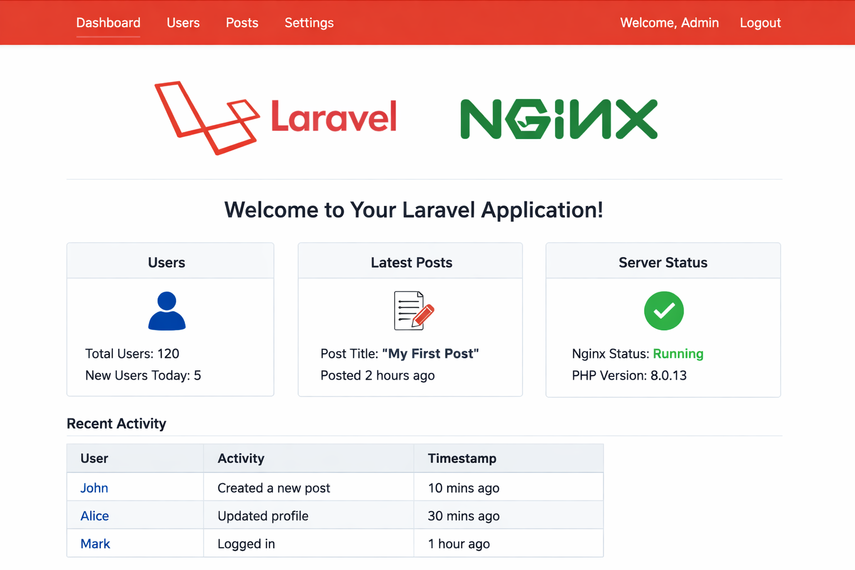855x570 pixels.
Task: Click the "My First Post" title
Action: [x=430, y=353]
